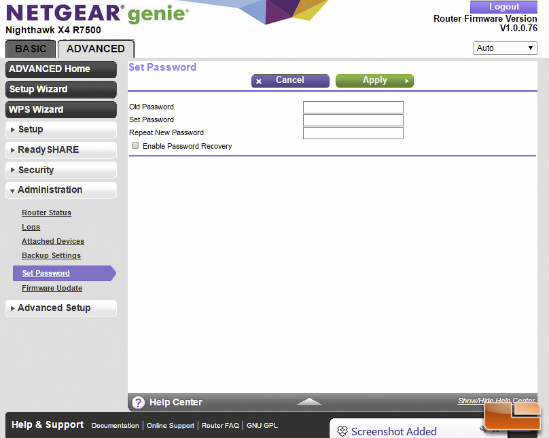
Task: Open Router FAQ link
Action: pyautogui.click(x=220, y=425)
